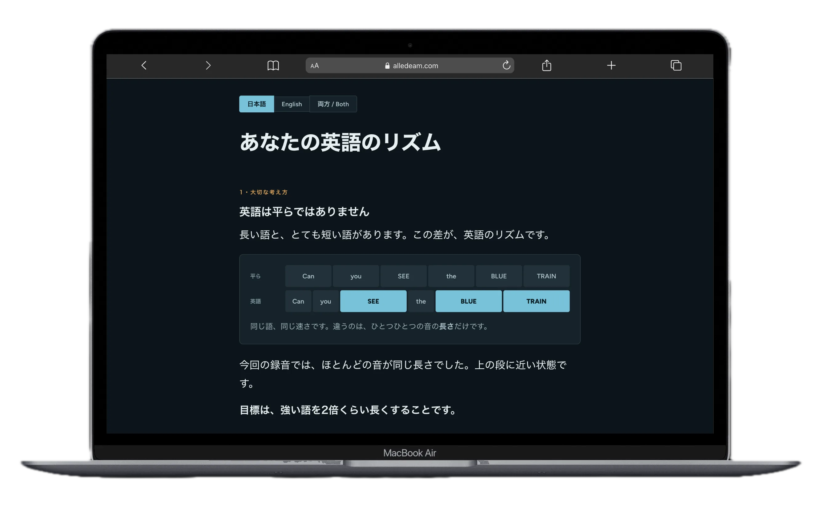814x505 pixels.
Task: Open a new tab with plus icon
Action: [x=611, y=66]
